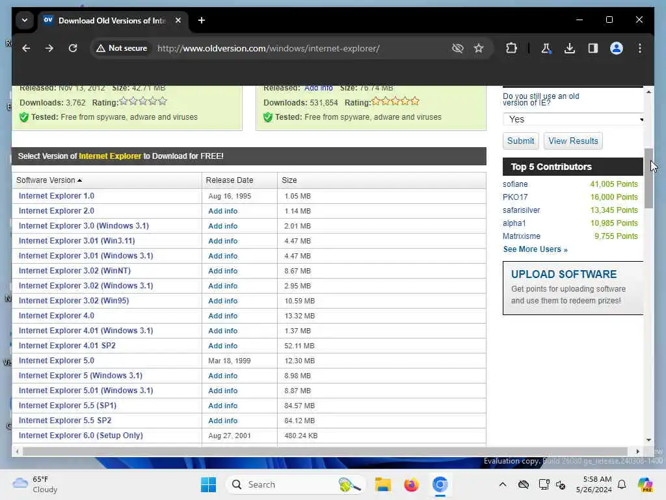Viewport: 666px width, 500px height.
Task: Click the address bar URL
Action: click(x=269, y=48)
